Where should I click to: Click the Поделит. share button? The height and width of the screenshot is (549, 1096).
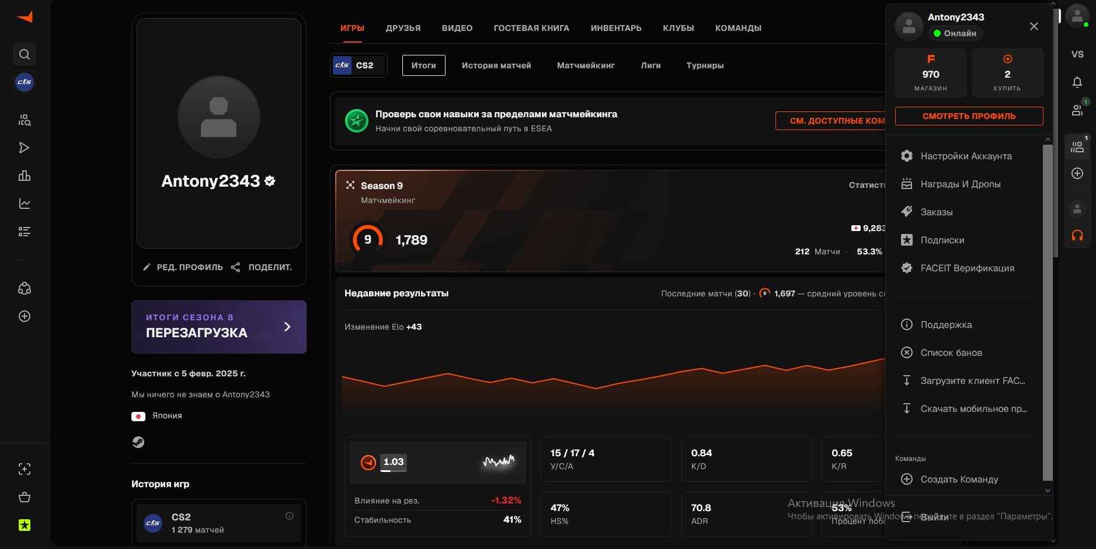(262, 267)
